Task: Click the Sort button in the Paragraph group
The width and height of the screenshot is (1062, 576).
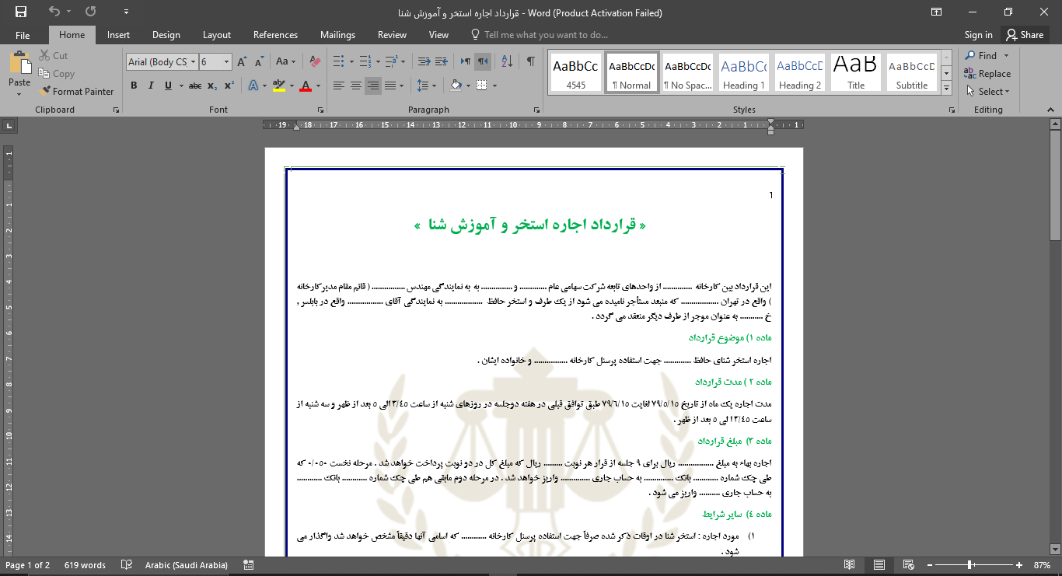Action: tap(507, 61)
